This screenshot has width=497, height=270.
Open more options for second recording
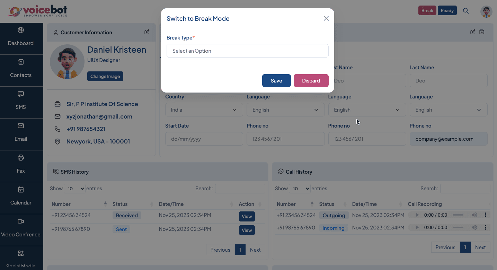coord(486,227)
